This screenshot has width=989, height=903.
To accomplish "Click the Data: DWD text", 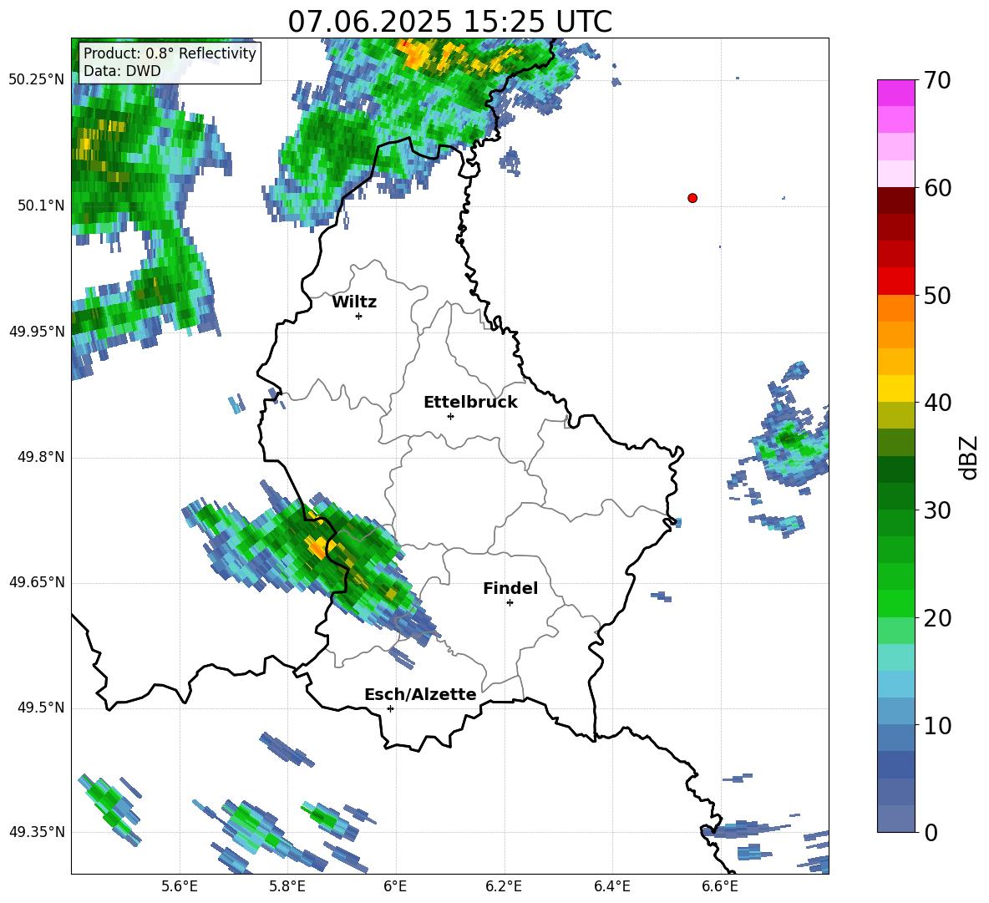I will 122,71.
